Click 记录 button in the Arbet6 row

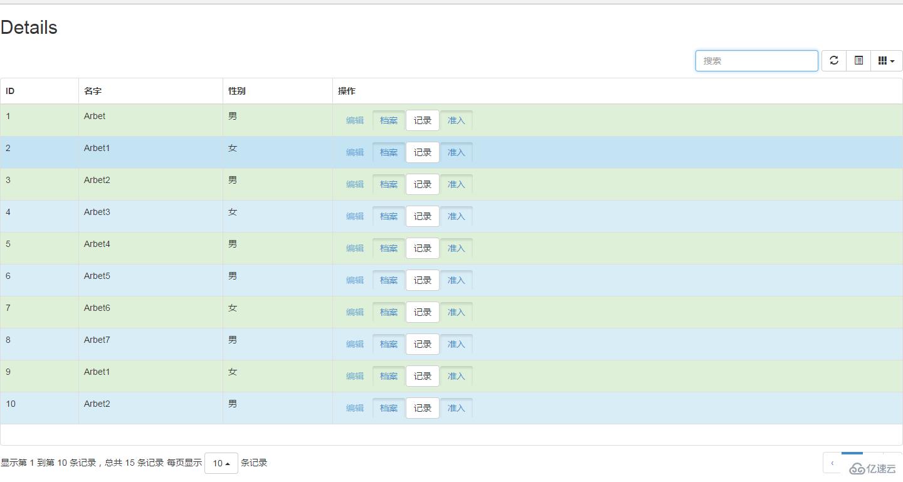[423, 312]
